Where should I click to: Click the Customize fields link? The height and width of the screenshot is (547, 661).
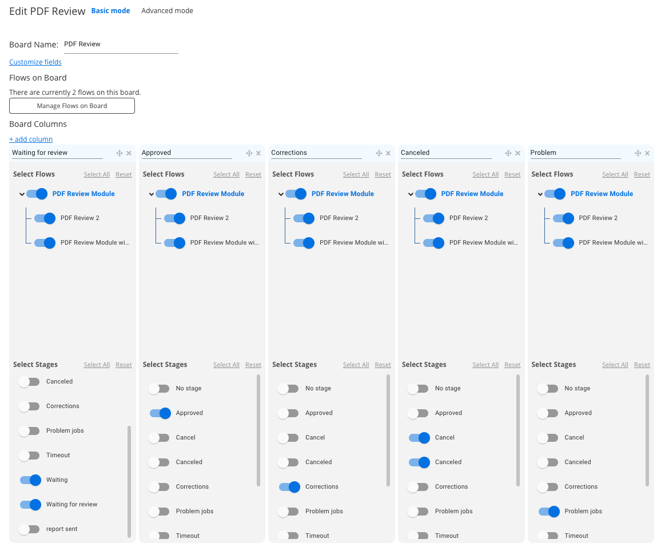(x=35, y=62)
